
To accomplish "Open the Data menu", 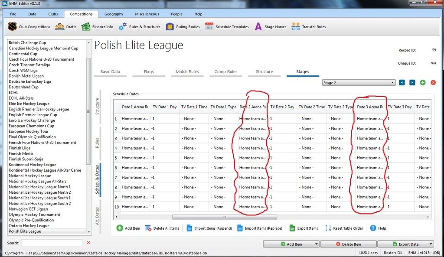I will (32, 14).
